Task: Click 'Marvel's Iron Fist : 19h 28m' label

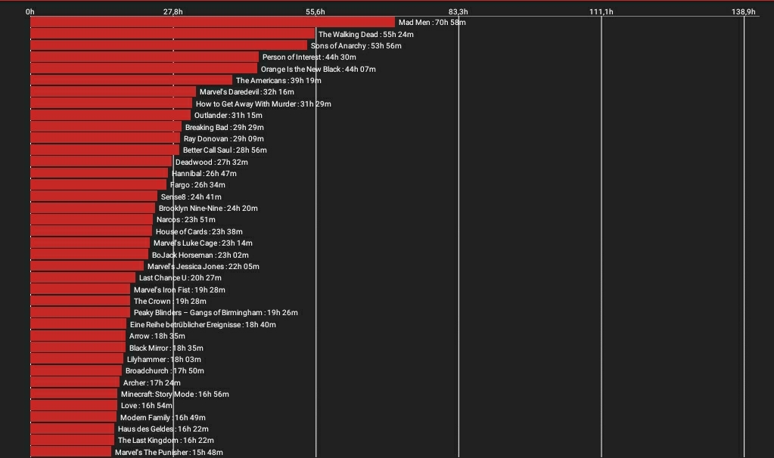Action: point(179,290)
